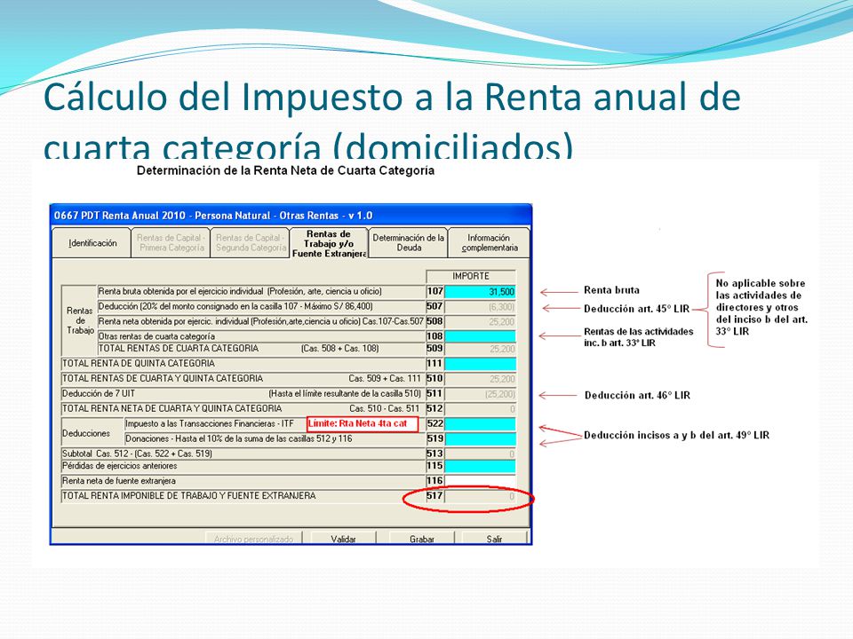853x639 pixels.
Task: Edit casilla 107 renta bruta field
Action: point(480,292)
